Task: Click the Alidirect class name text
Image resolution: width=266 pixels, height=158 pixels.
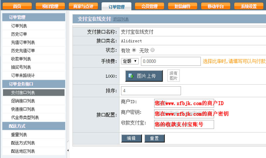Action: 131,41
